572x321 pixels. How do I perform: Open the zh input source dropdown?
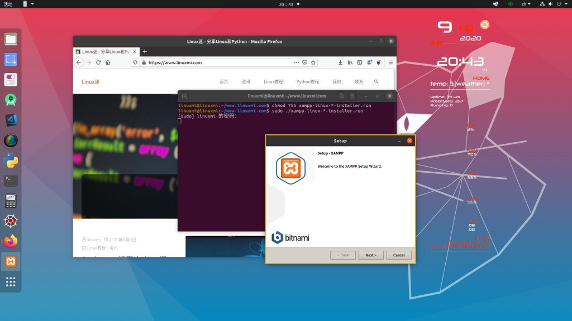click(x=526, y=4)
